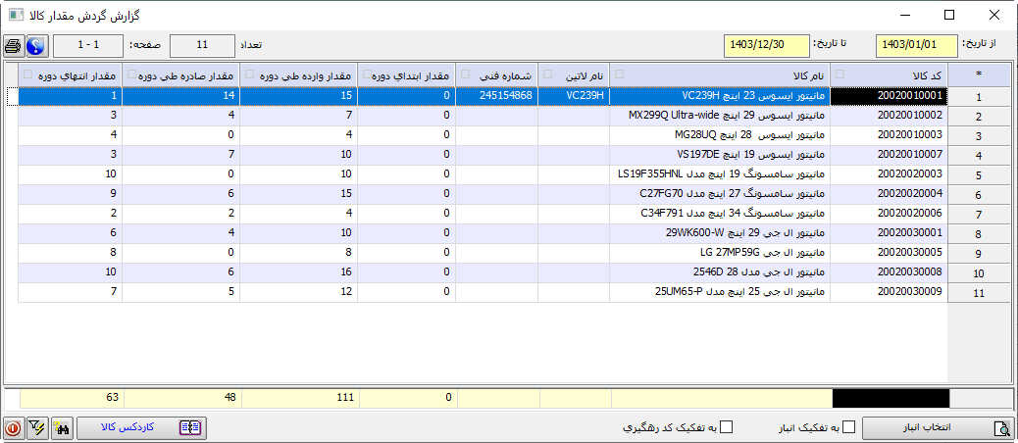Toggle the checkbox in شماره فنی column header
This screenshot has width=1018, height=443.
click(x=465, y=74)
